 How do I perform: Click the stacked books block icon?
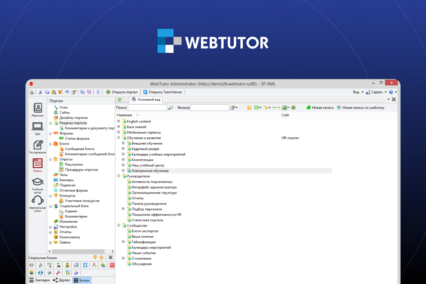32,273
